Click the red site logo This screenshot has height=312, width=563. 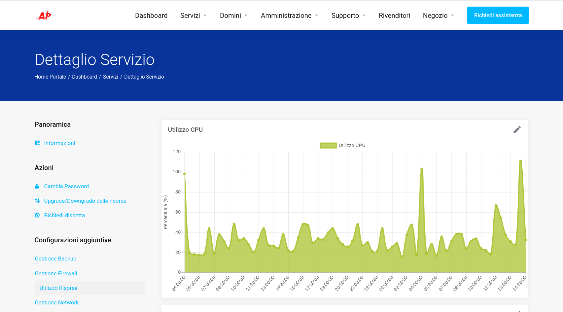43,15
